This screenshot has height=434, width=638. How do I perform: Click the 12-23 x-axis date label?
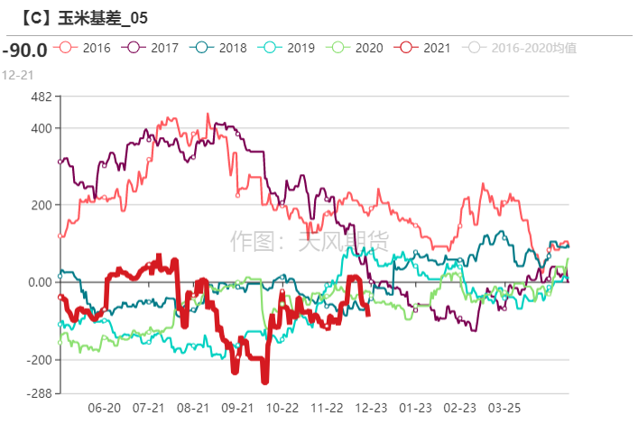tap(371, 408)
